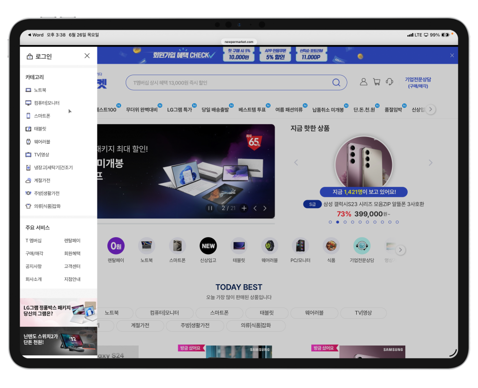The image size is (478, 388).
Task: Select first hot product pagination dot
Action: pos(330,222)
